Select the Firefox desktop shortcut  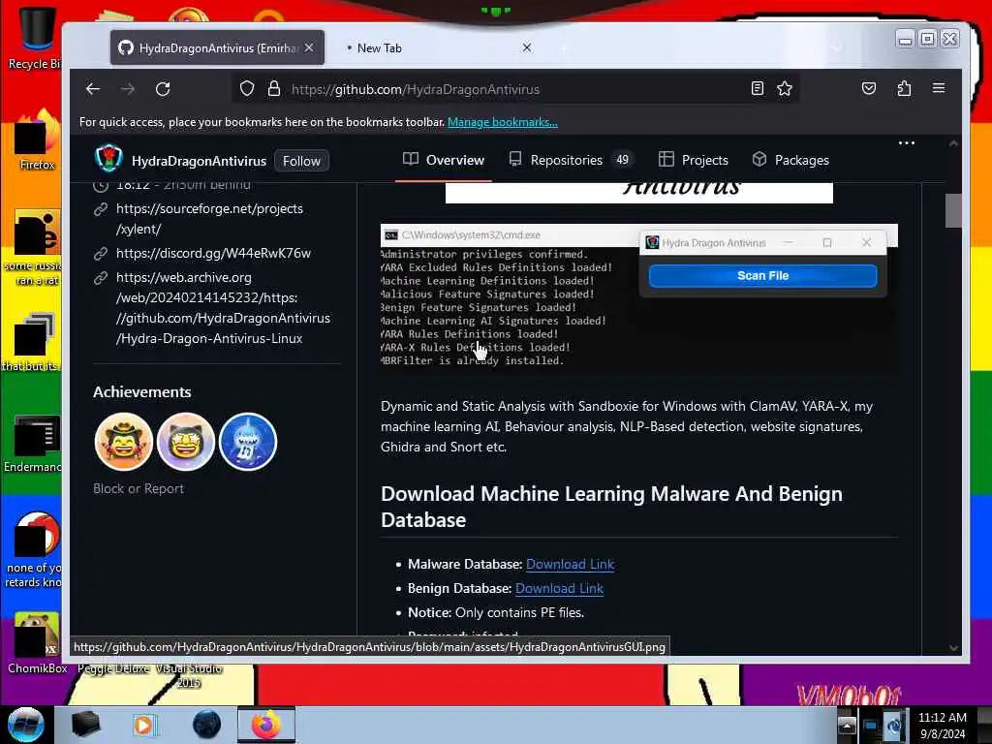tap(36, 140)
